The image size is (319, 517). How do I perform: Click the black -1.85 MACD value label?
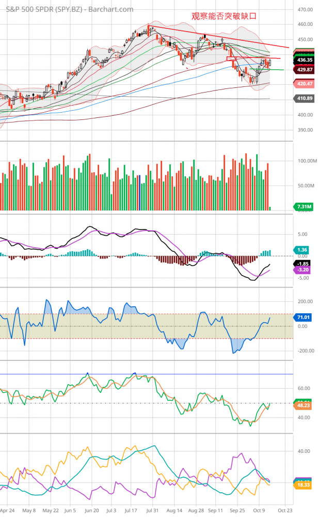tap(302, 263)
